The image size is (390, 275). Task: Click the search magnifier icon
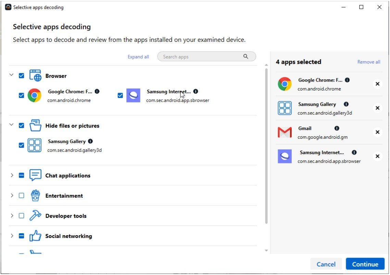point(246,57)
